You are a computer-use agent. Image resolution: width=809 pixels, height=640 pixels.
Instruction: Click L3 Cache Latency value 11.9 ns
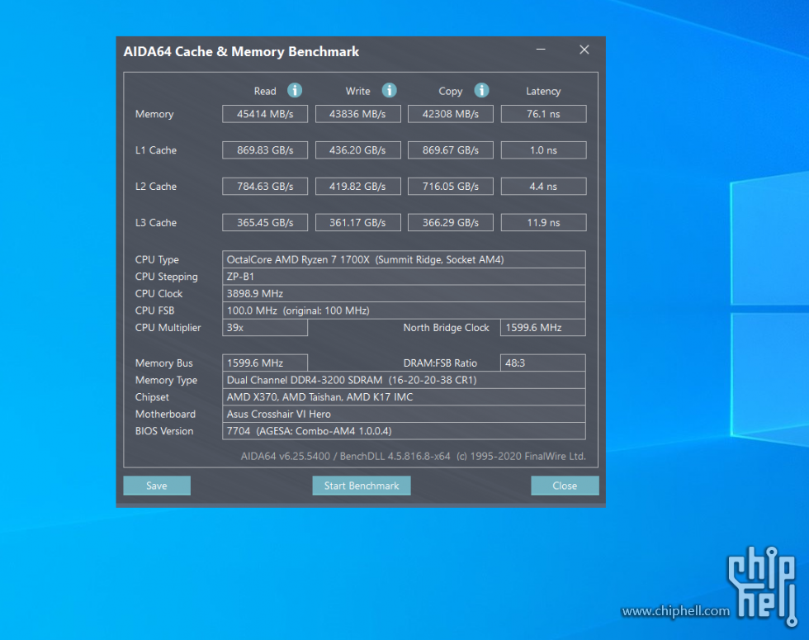pyautogui.click(x=543, y=222)
